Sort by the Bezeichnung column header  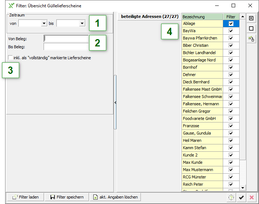(x=202, y=17)
